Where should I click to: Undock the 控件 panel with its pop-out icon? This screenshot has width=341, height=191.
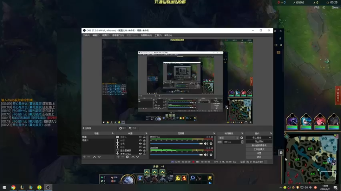coord(271,133)
